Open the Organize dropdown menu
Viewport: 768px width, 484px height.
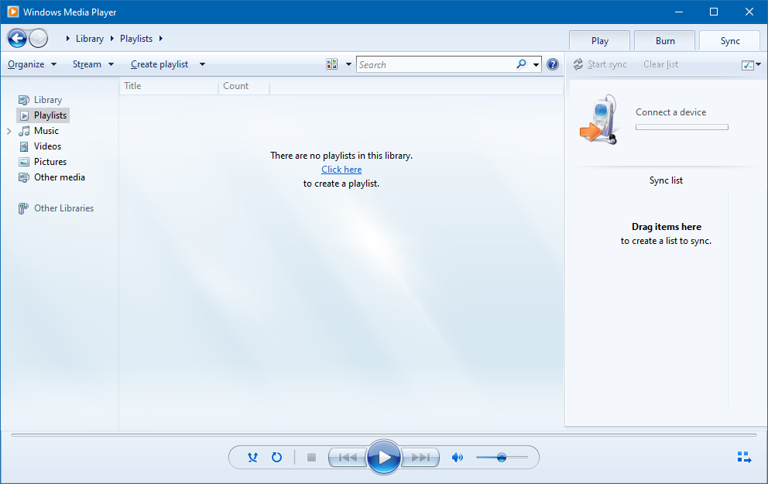point(33,64)
